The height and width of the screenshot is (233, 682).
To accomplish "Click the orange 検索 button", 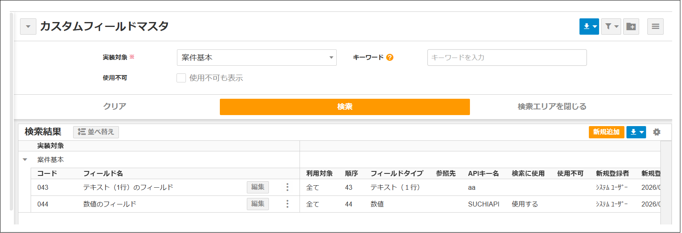I will [x=344, y=107].
